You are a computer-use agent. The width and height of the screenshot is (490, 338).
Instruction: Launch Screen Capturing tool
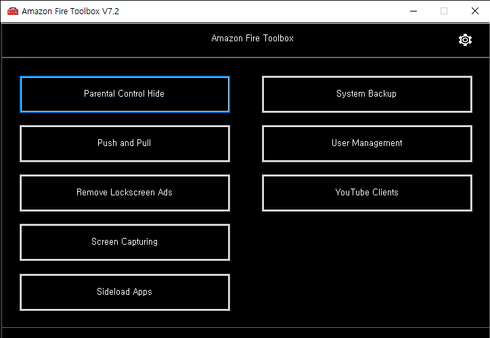[125, 242]
